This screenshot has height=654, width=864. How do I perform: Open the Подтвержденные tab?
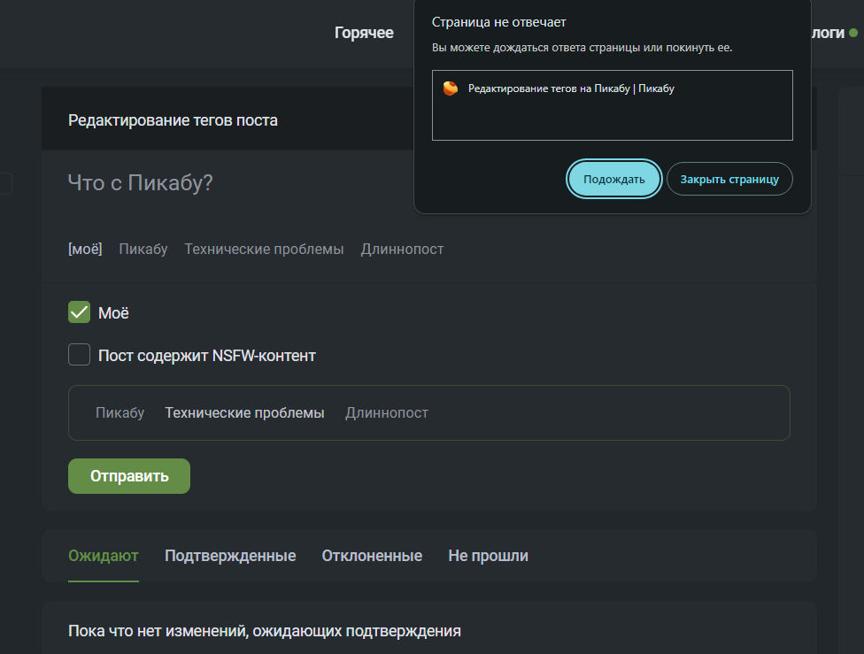tap(230, 556)
